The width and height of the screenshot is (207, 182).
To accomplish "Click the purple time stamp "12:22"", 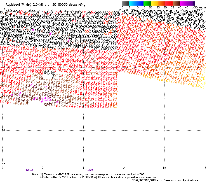I will pos(29,170).
